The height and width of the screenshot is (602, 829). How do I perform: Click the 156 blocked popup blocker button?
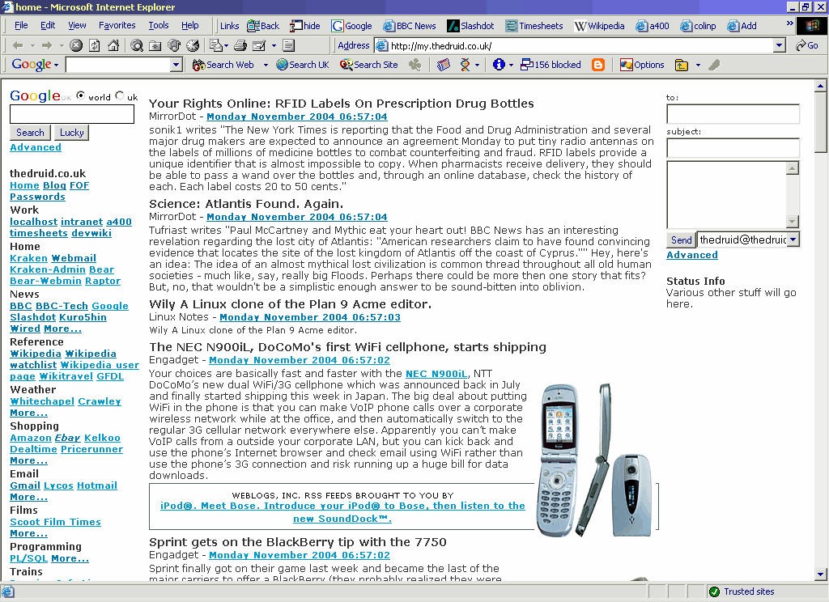point(551,65)
